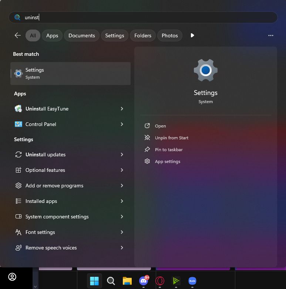Image resolution: width=286 pixels, height=289 pixels.
Task: Click the search magnifier icon in search box
Action: pos(17,17)
